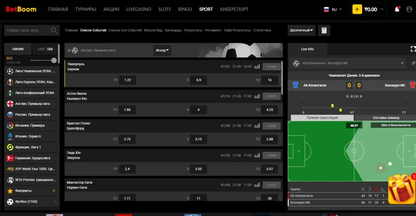Open Испания. Примера in sidebar
This screenshot has width=416, height=216.
point(32,126)
